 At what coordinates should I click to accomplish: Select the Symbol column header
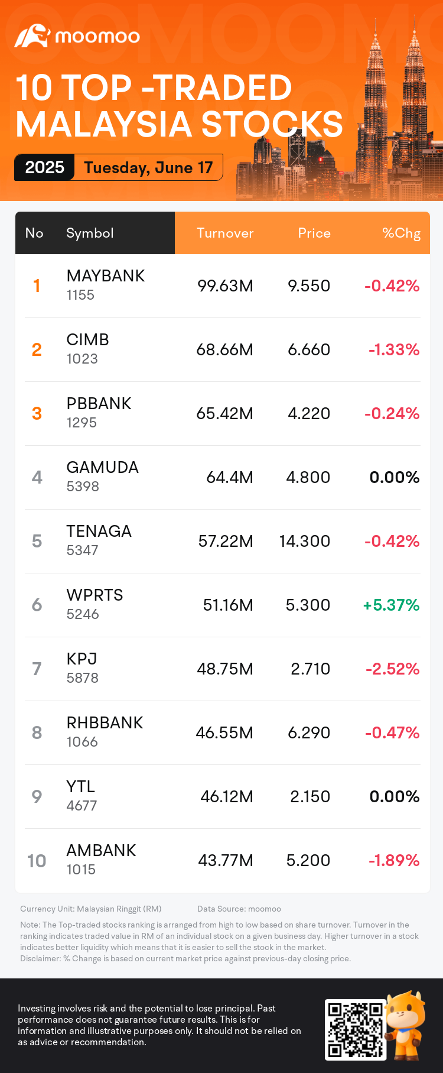pos(90,233)
